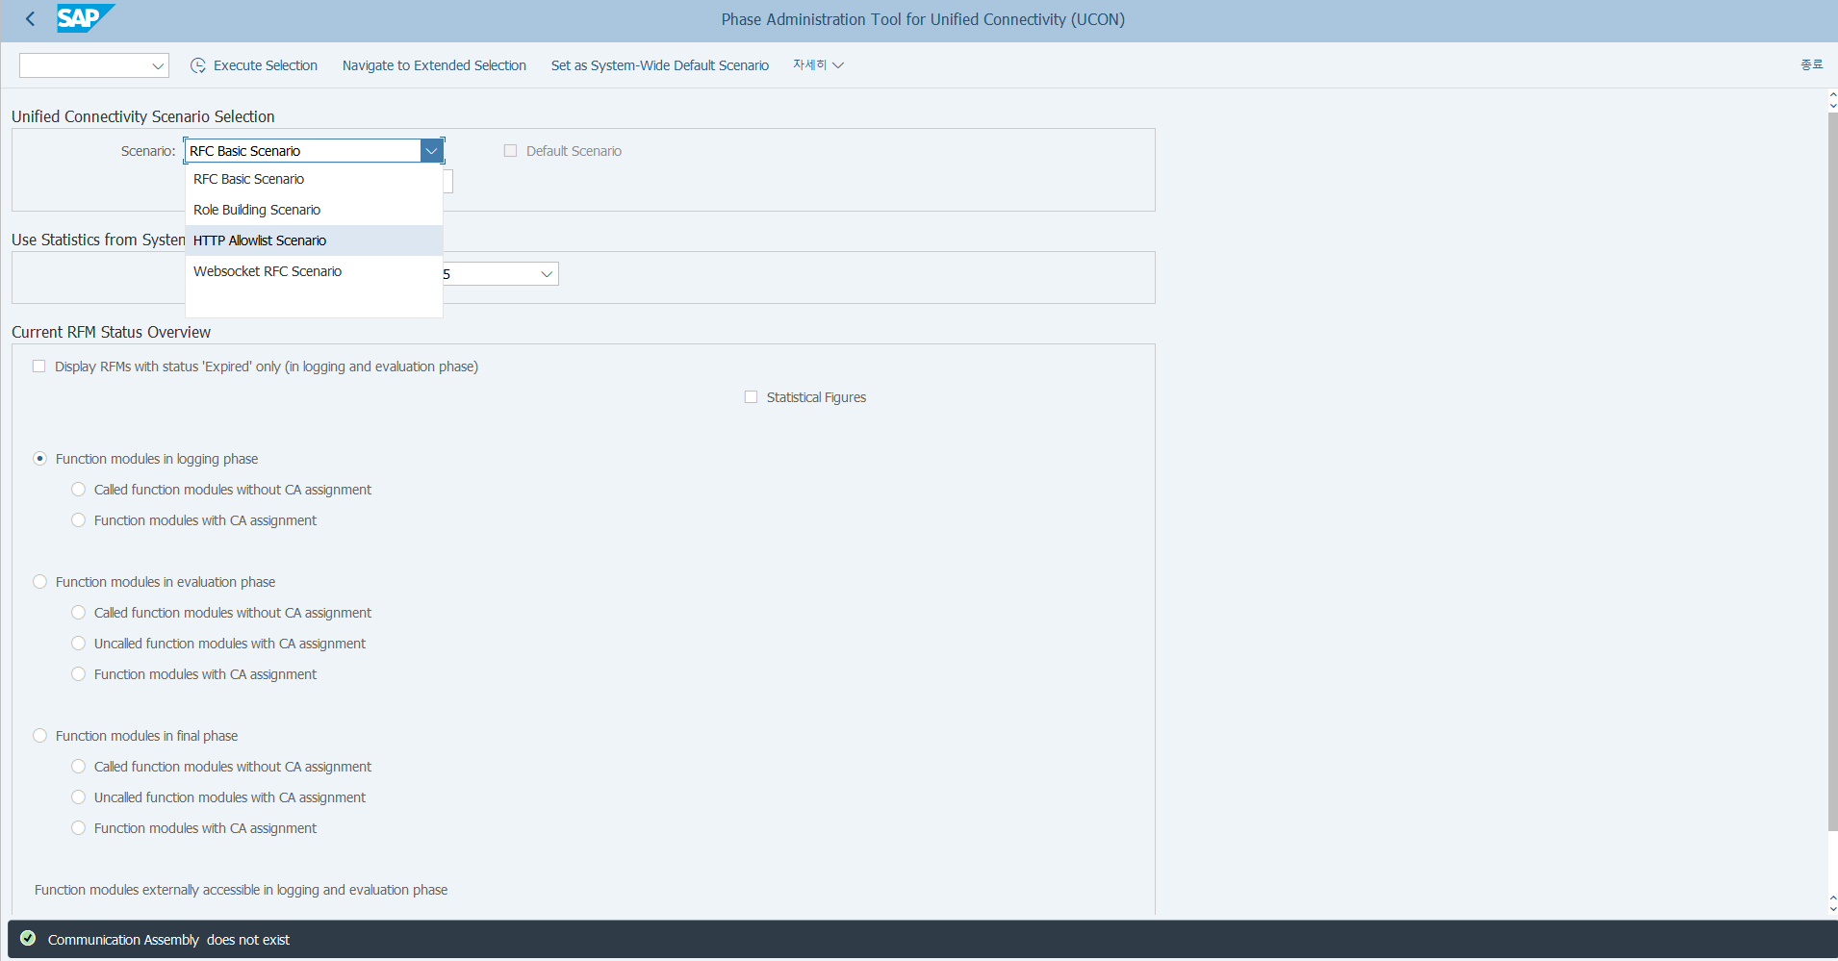Screen dimensions: 1838x961
Task: Click 'Function modules externally accessible' text
Action: [x=241, y=890]
